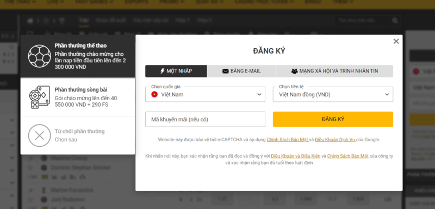The image size is (435, 209).
Task: Click the Vietnam flag icon
Action: pos(154,94)
